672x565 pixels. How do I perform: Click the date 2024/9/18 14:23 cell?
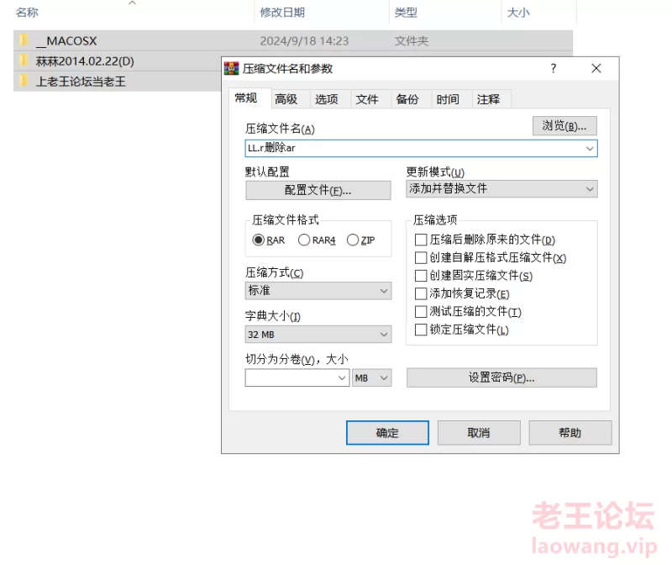(x=304, y=40)
